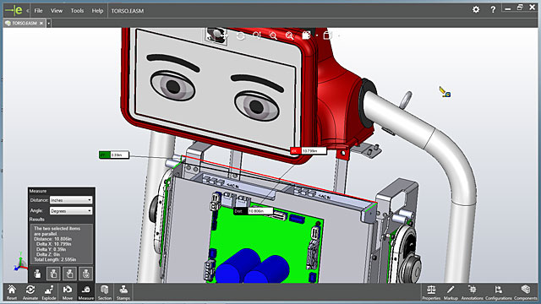
Task: Open the Configurations panel
Action: pos(499,292)
